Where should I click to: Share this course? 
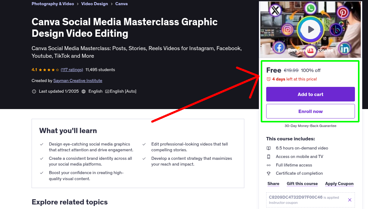[273, 184]
